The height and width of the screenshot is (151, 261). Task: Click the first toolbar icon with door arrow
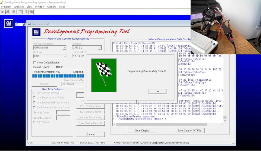tap(3, 12)
